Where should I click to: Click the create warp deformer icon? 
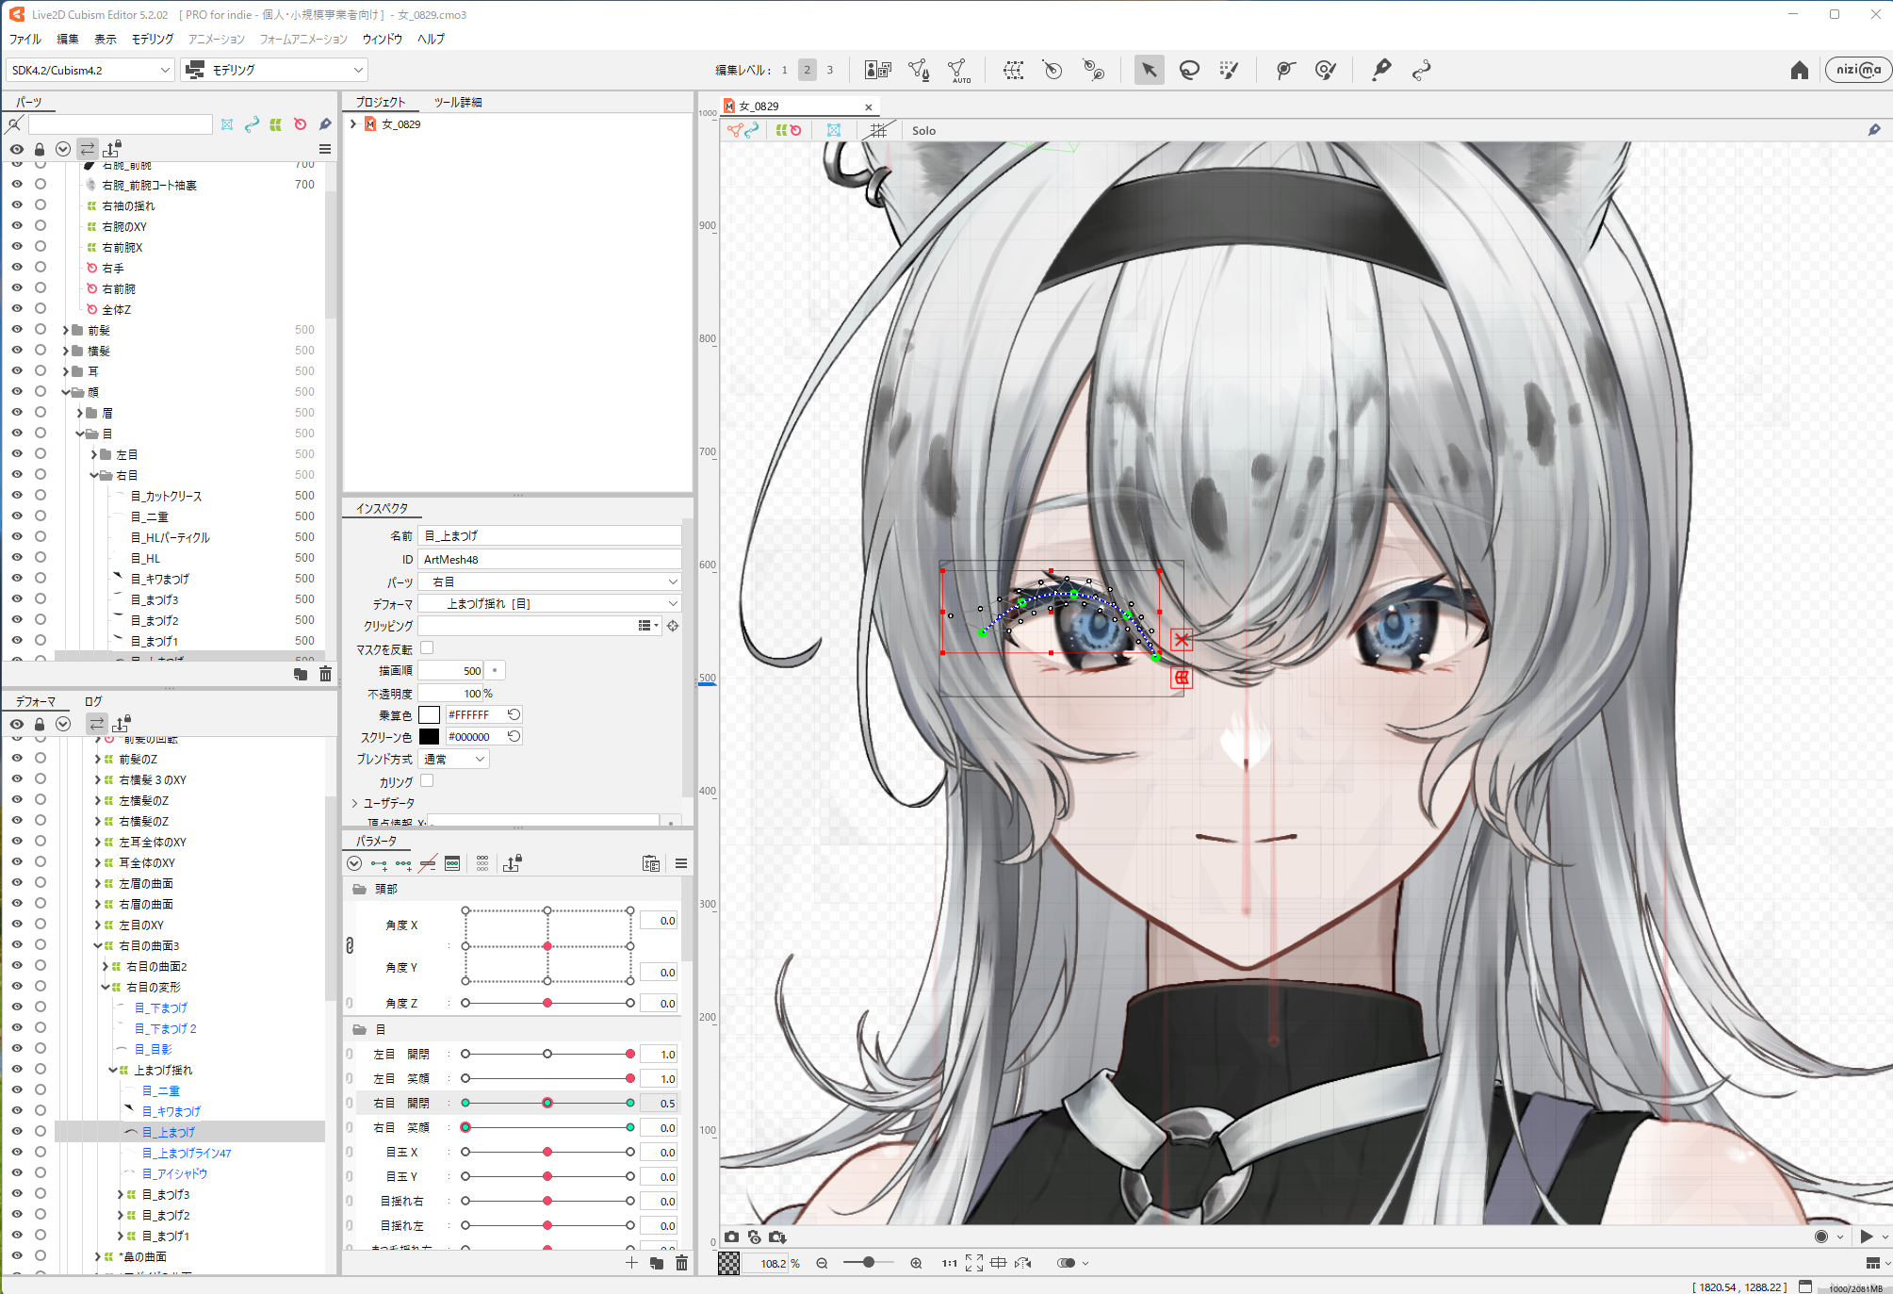coord(1013,70)
